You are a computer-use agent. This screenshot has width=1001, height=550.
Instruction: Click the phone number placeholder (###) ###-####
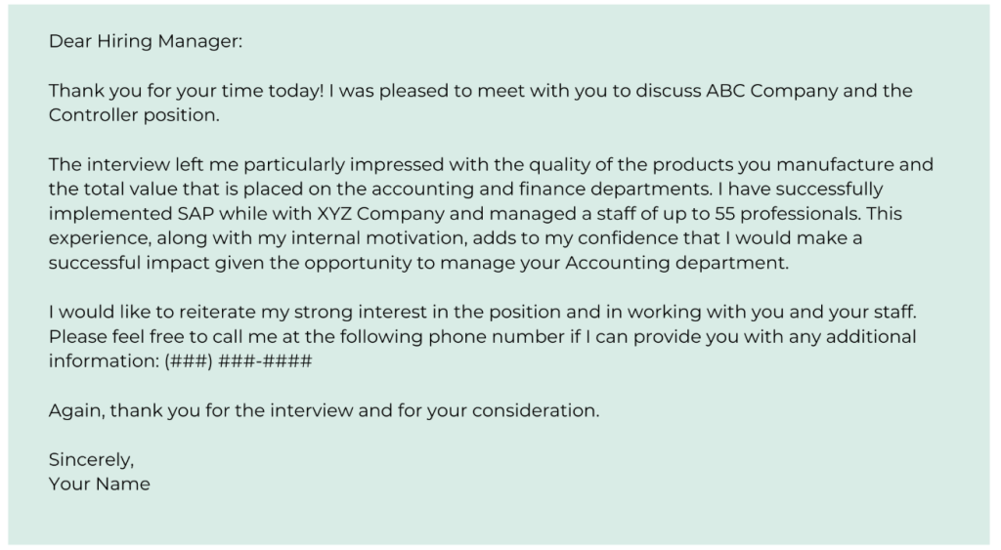[x=239, y=361]
